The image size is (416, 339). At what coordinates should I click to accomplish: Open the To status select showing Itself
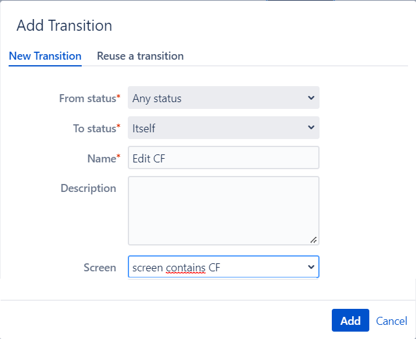tap(224, 127)
